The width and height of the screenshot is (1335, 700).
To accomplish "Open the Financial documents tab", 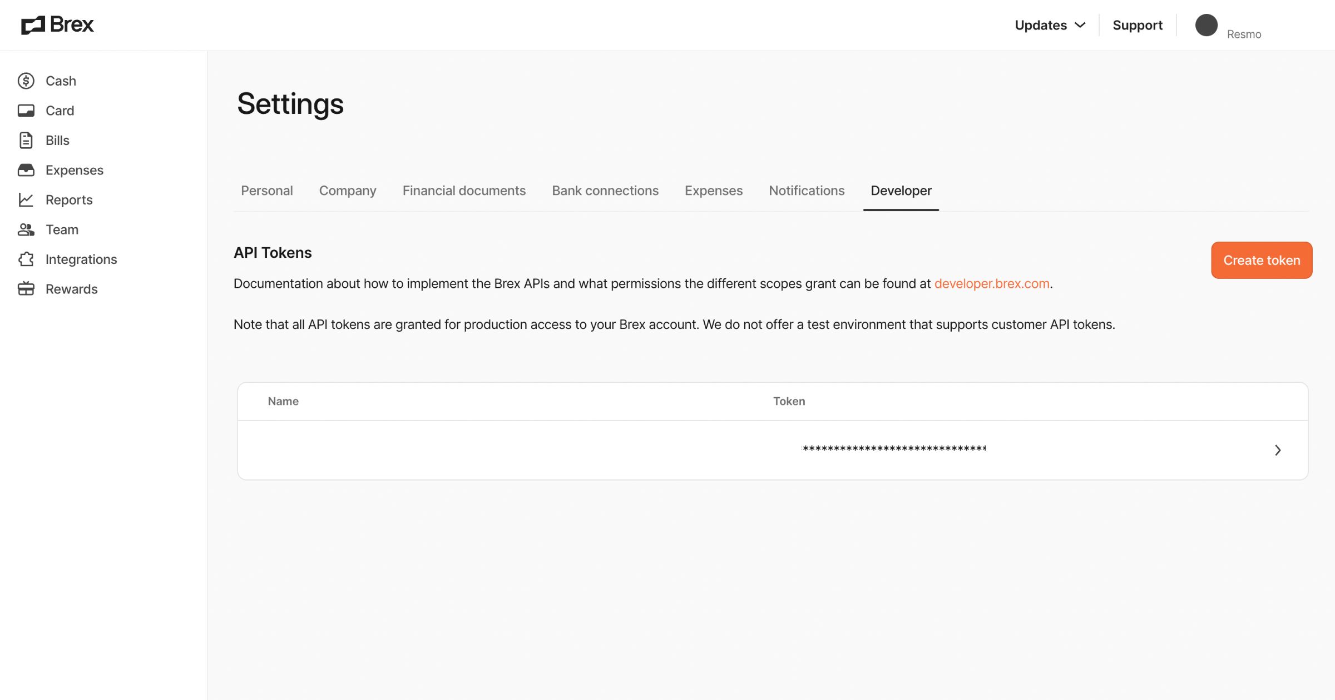I will point(464,191).
